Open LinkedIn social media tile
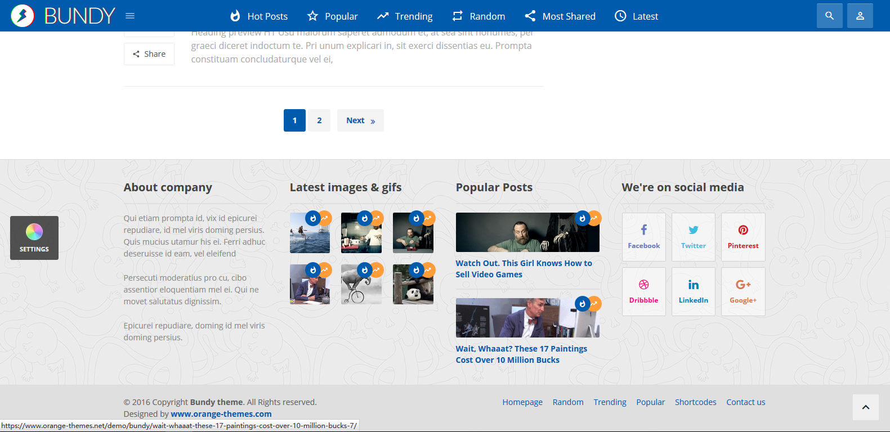Viewport: 890px width, 432px height. tap(693, 291)
